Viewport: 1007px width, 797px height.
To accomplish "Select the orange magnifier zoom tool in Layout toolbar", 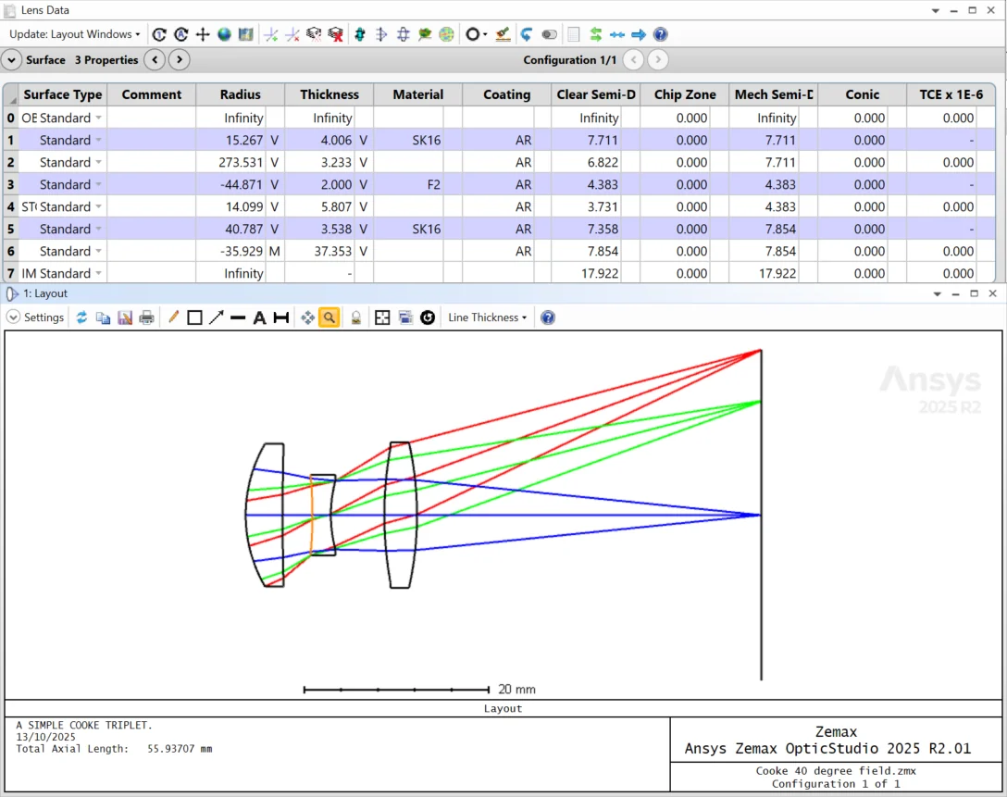I will [x=329, y=317].
